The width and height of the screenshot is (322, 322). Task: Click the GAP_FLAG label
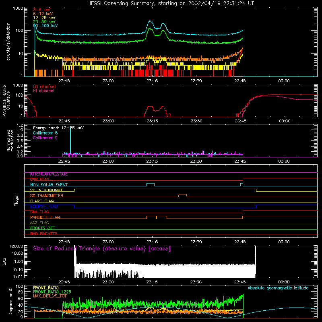pos(39,180)
